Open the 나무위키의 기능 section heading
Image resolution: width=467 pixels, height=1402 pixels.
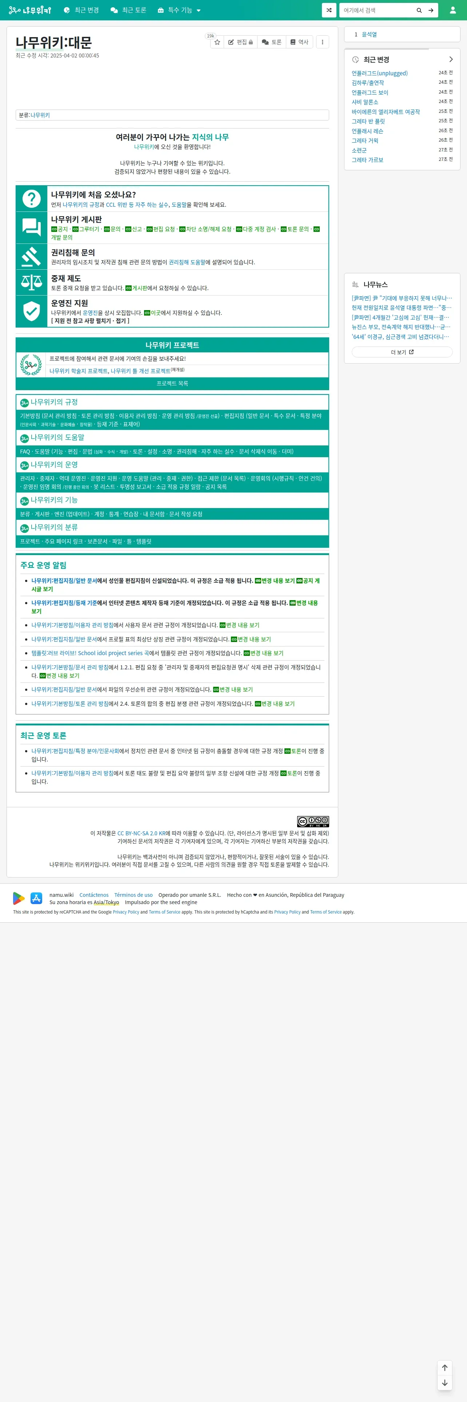click(54, 500)
